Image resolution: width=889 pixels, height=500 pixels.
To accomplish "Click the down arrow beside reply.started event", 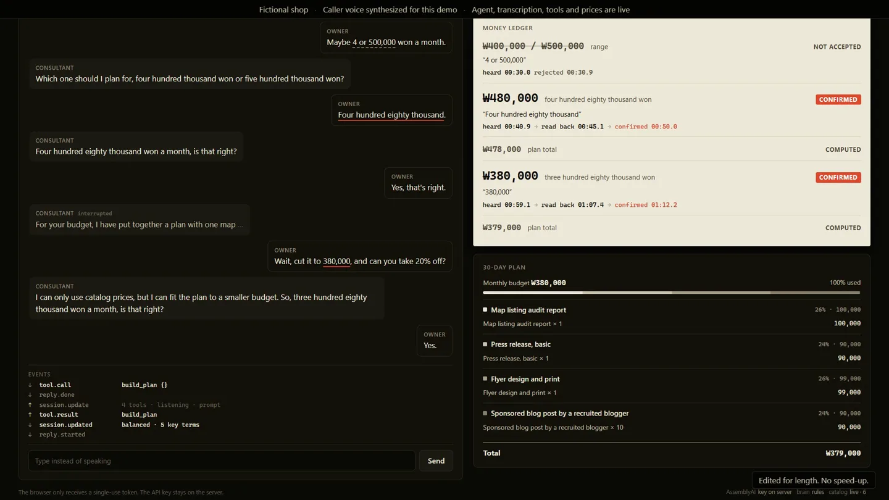I will (30, 435).
